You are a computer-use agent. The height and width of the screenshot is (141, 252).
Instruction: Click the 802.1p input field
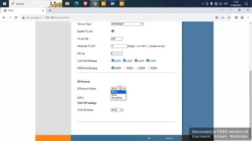(117, 53)
